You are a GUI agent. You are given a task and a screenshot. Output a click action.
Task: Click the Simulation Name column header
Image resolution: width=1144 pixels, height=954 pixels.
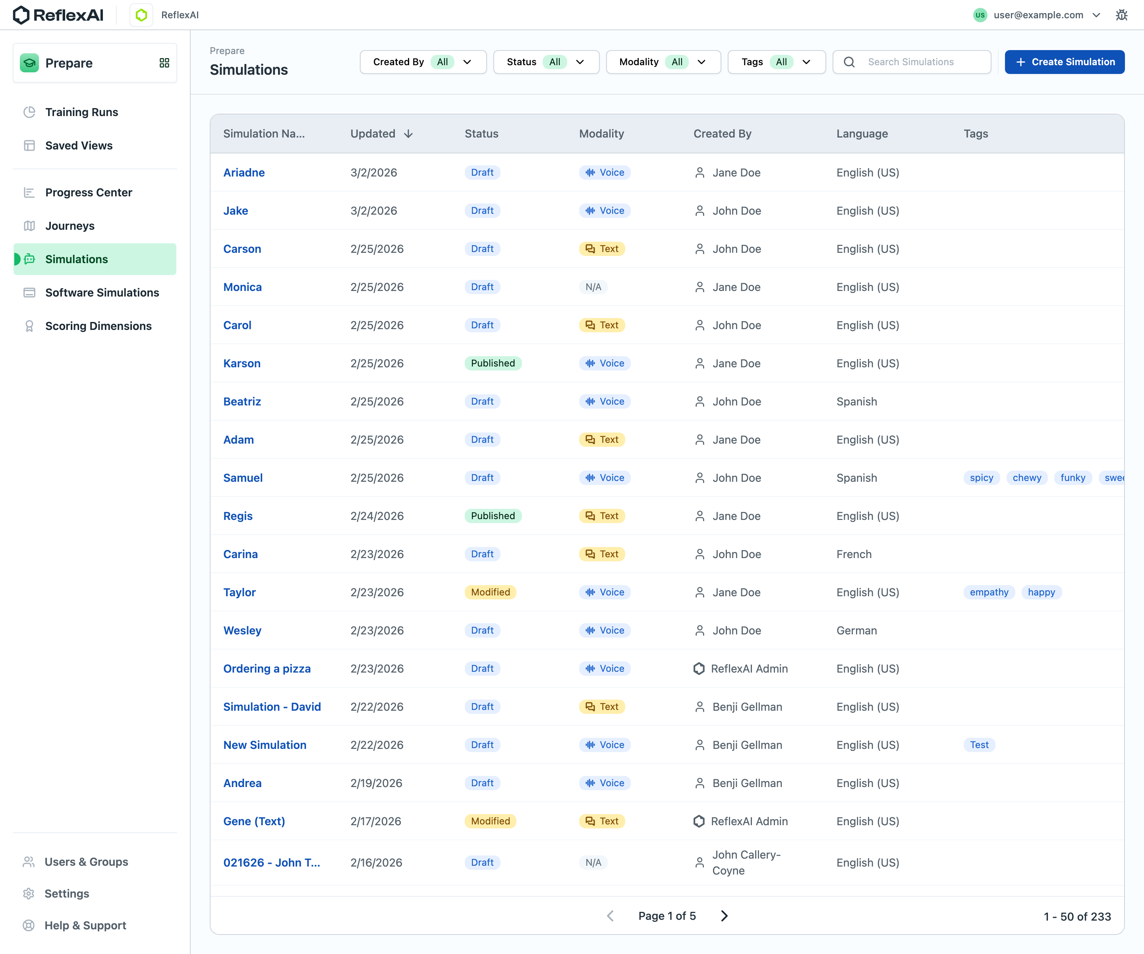tap(264, 134)
